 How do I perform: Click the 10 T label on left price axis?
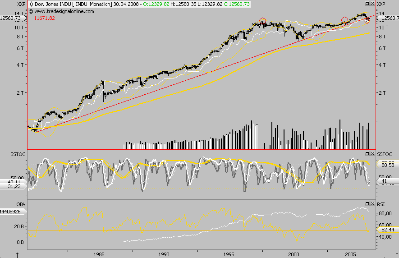tap(19, 28)
